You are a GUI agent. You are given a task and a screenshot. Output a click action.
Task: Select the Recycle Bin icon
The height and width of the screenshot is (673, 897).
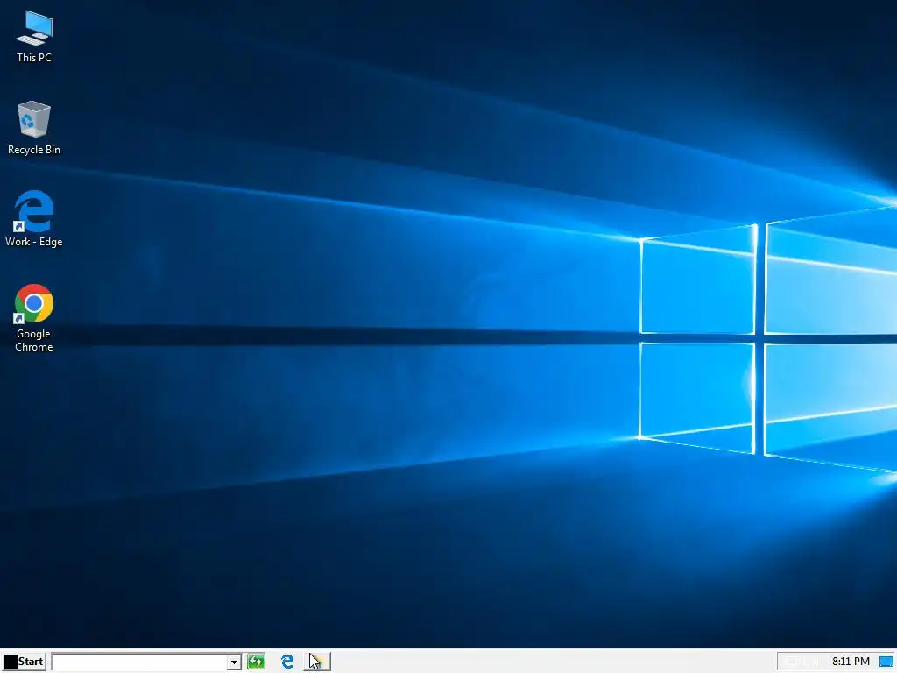coord(34,128)
